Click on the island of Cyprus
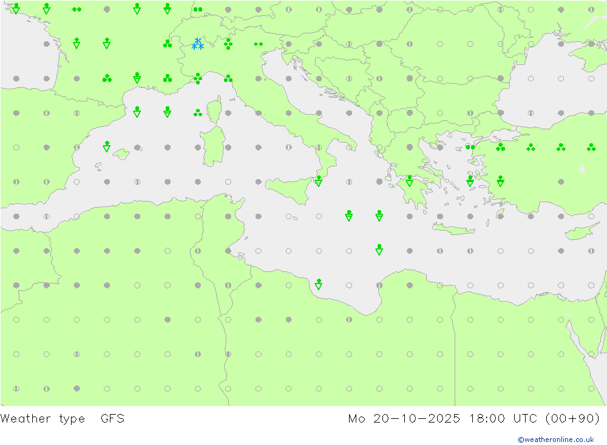 (x=581, y=232)
